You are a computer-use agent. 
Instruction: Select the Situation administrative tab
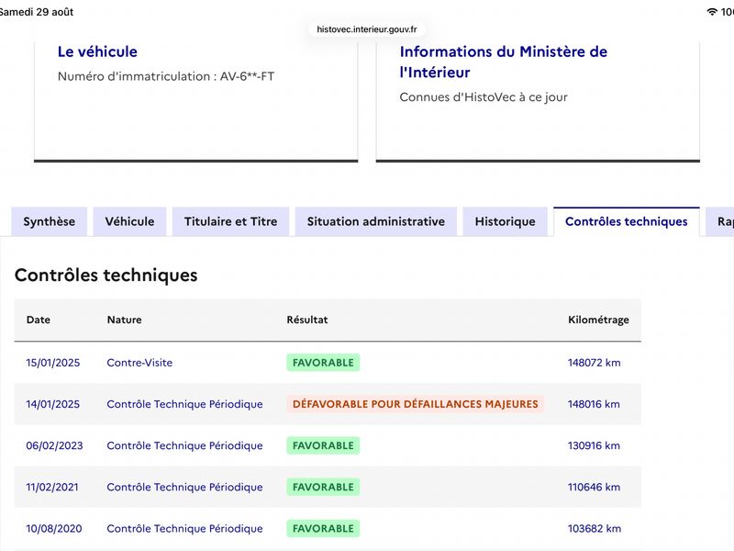coord(376,221)
